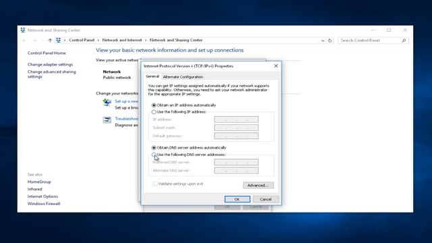Open Internet Options link
This screenshot has width=432, height=243.
pyautogui.click(x=43, y=196)
